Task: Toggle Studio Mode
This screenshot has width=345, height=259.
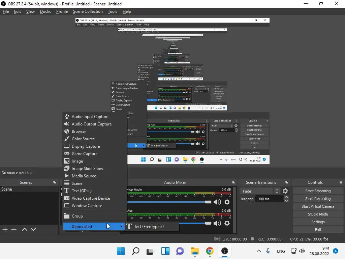Action: click(318, 214)
